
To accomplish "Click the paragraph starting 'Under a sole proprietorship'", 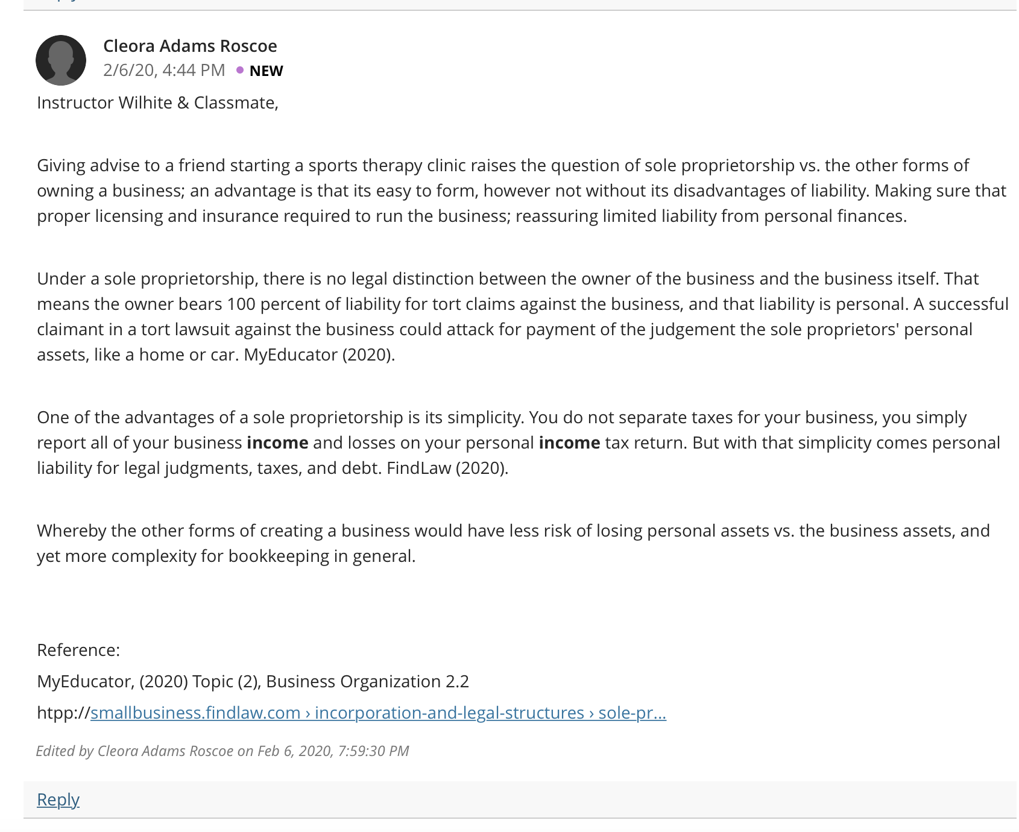I will pos(523,317).
